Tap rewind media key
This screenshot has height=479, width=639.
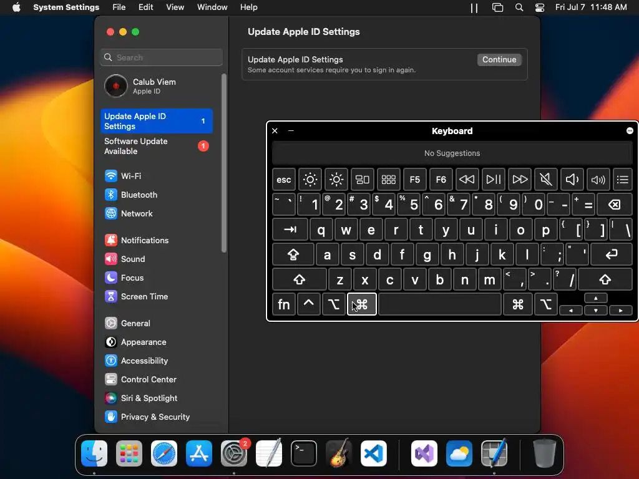[x=467, y=179]
